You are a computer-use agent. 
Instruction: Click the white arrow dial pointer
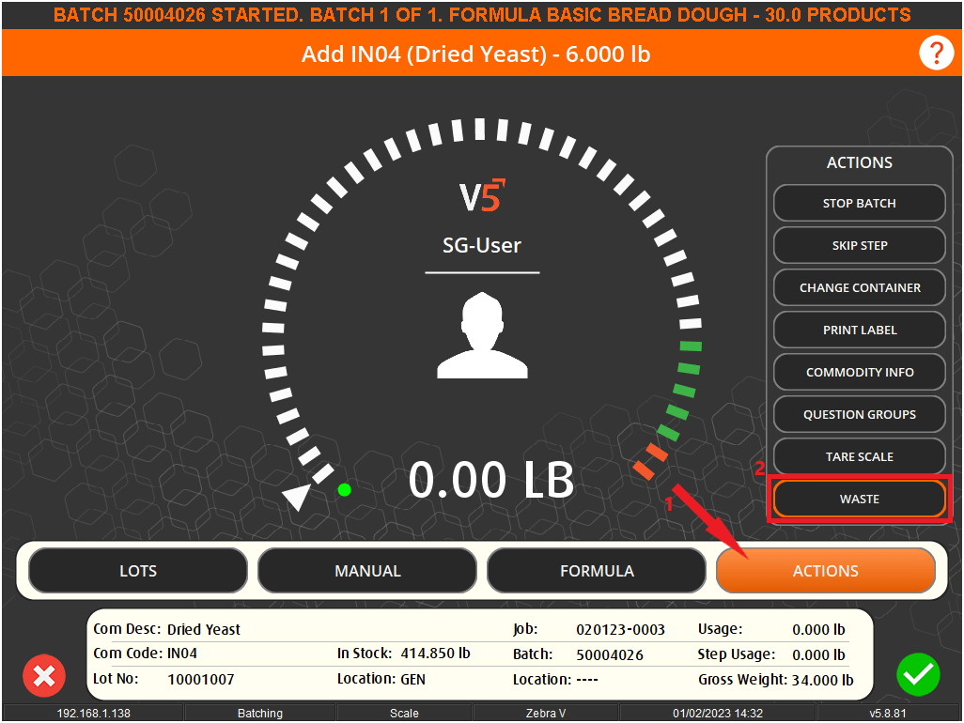coord(298,496)
